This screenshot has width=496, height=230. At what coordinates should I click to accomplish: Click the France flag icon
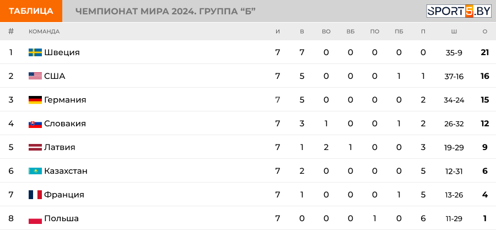click(35, 195)
